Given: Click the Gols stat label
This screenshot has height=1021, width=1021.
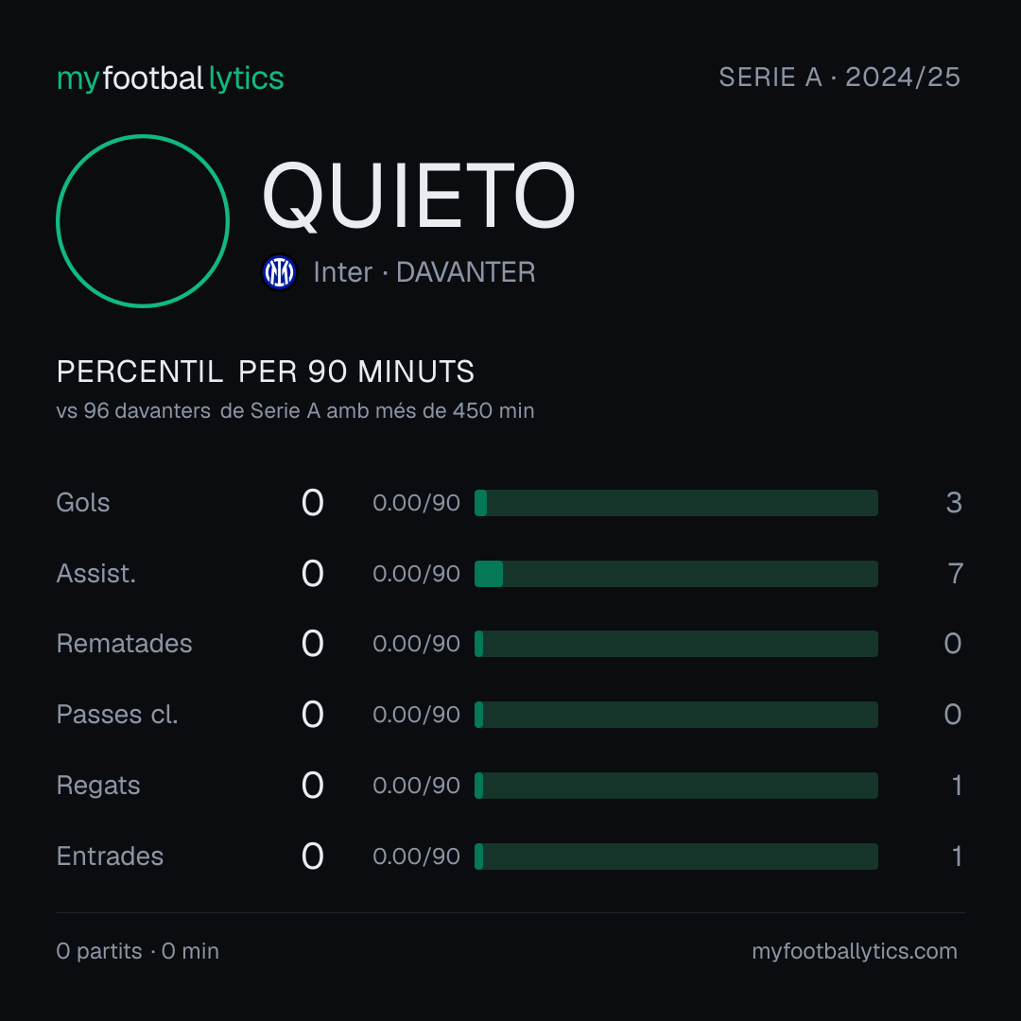Looking at the screenshot, I should click(82, 503).
